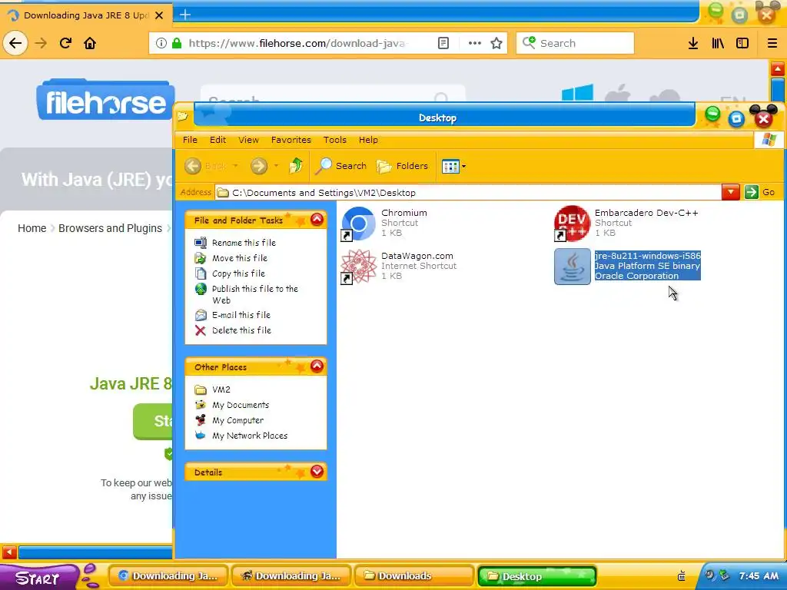
Task: Open the Tools menu
Action: pos(335,140)
